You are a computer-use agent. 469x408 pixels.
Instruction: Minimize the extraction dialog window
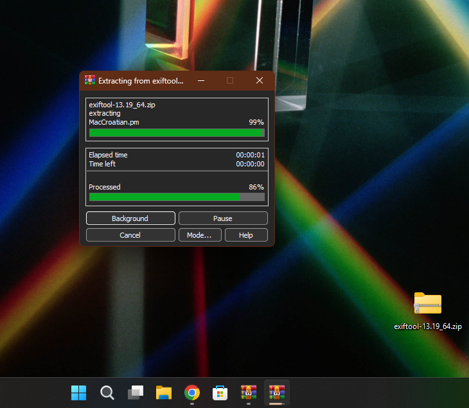201,80
